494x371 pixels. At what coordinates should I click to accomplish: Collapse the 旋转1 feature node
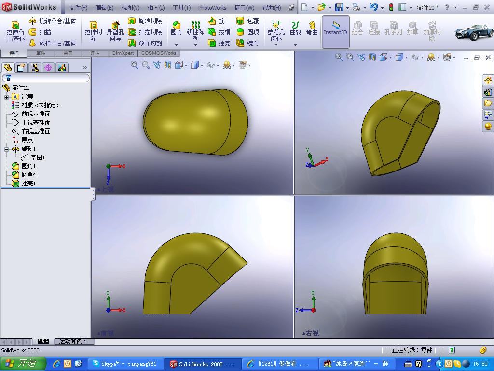6,149
